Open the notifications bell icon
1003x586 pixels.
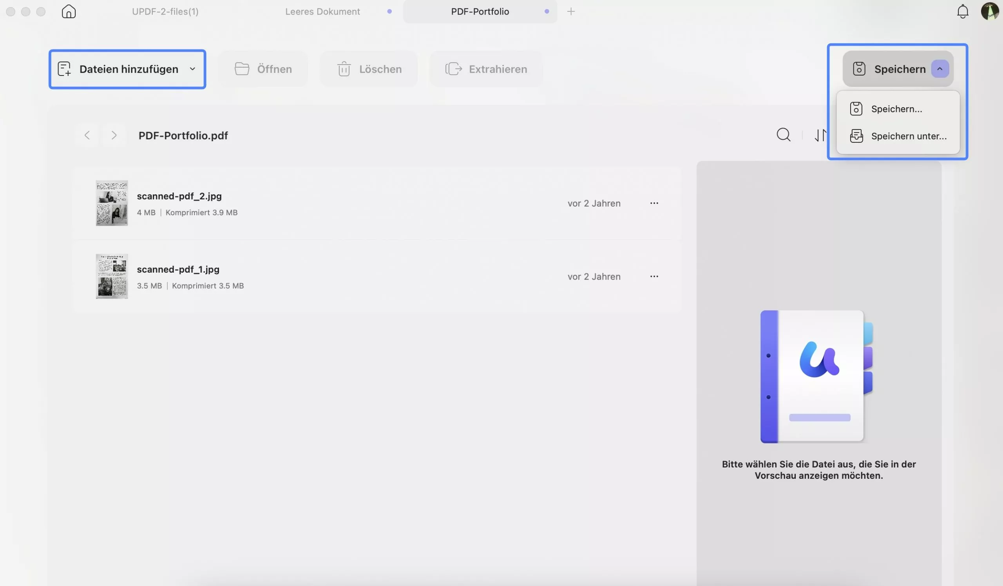point(962,11)
